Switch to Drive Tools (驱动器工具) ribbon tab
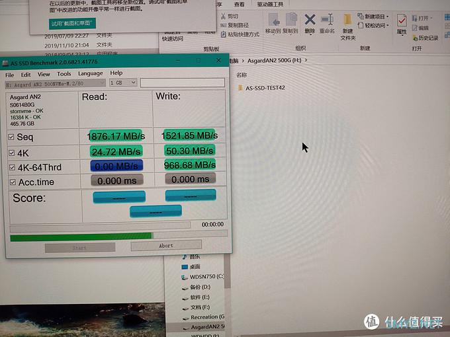This screenshot has height=337, width=450. click(x=270, y=4)
